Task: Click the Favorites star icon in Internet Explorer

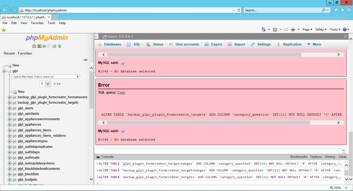Action: [342, 10]
